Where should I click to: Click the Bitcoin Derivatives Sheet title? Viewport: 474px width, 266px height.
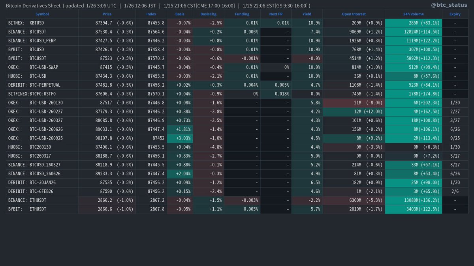point(33,6)
